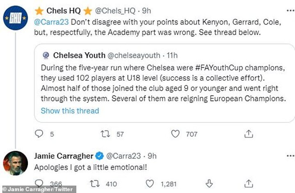295x193 pixels.
Task: Click Jamie Carragher's verified badge
Action: click(x=99, y=155)
